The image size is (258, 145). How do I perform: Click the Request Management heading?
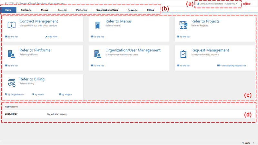pos(210,50)
